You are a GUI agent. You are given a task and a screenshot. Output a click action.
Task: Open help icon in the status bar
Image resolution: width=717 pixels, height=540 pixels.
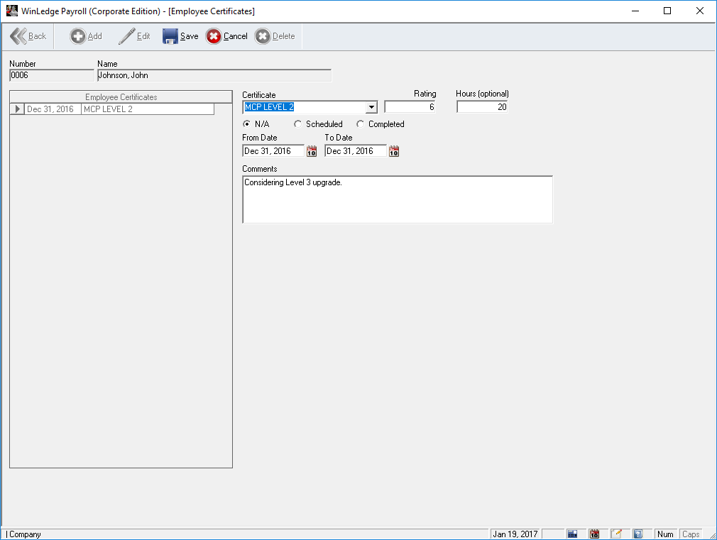tap(637, 534)
